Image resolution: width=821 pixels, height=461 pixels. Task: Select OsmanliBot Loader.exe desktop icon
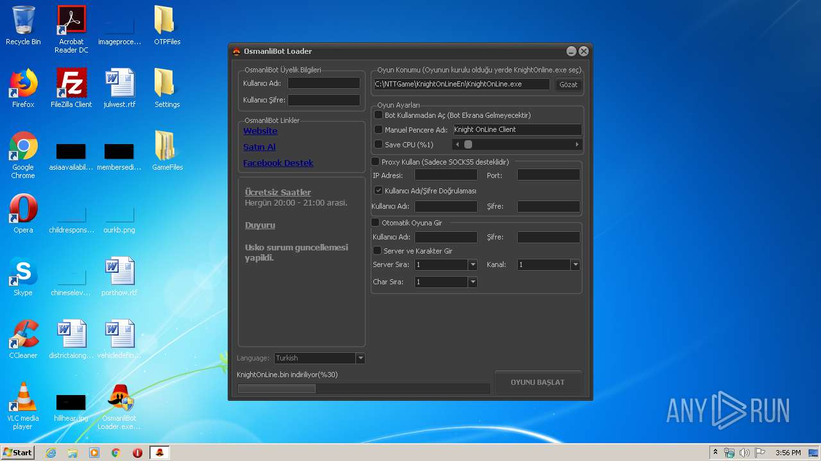click(119, 406)
